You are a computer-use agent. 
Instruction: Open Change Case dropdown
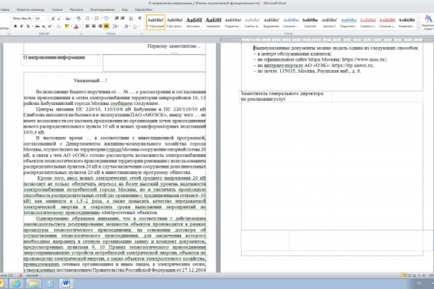click(68, 19)
